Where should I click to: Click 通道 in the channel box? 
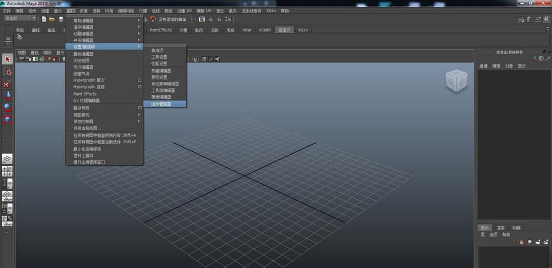pyautogui.click(x=484, y=66)
